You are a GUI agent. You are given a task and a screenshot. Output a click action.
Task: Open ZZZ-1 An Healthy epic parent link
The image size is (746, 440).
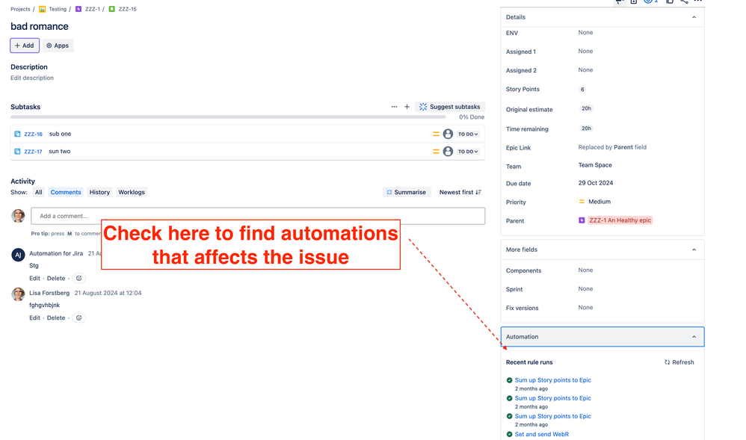[x=620, y=220]
